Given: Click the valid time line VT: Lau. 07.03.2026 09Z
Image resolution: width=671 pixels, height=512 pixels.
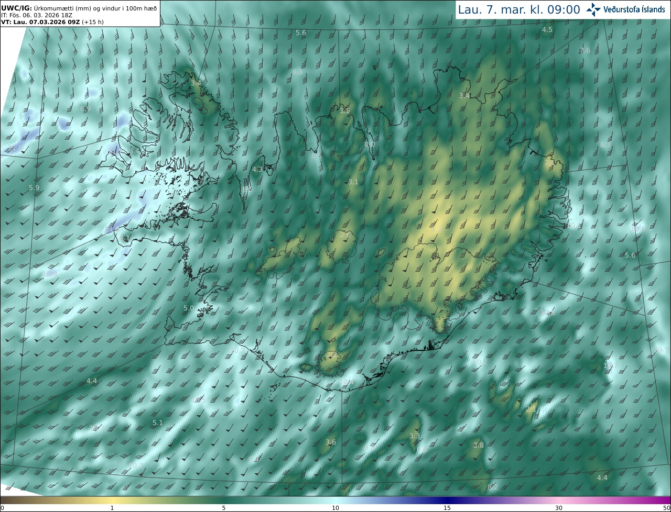Looking at the screenshot, I should [52, 23].
